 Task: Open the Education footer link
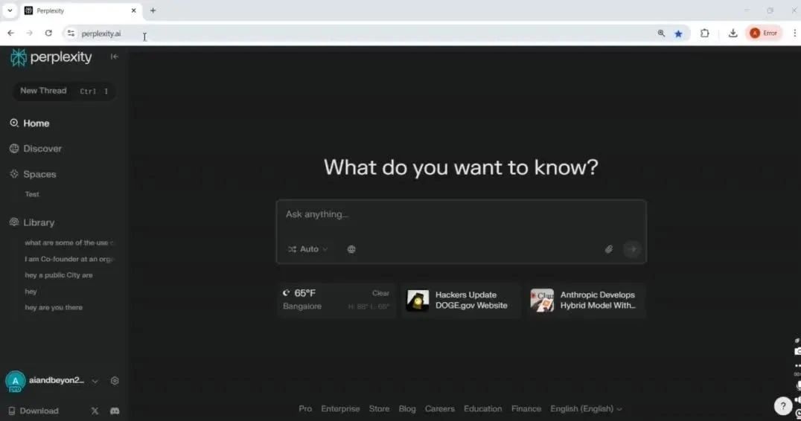coord(482,409)
